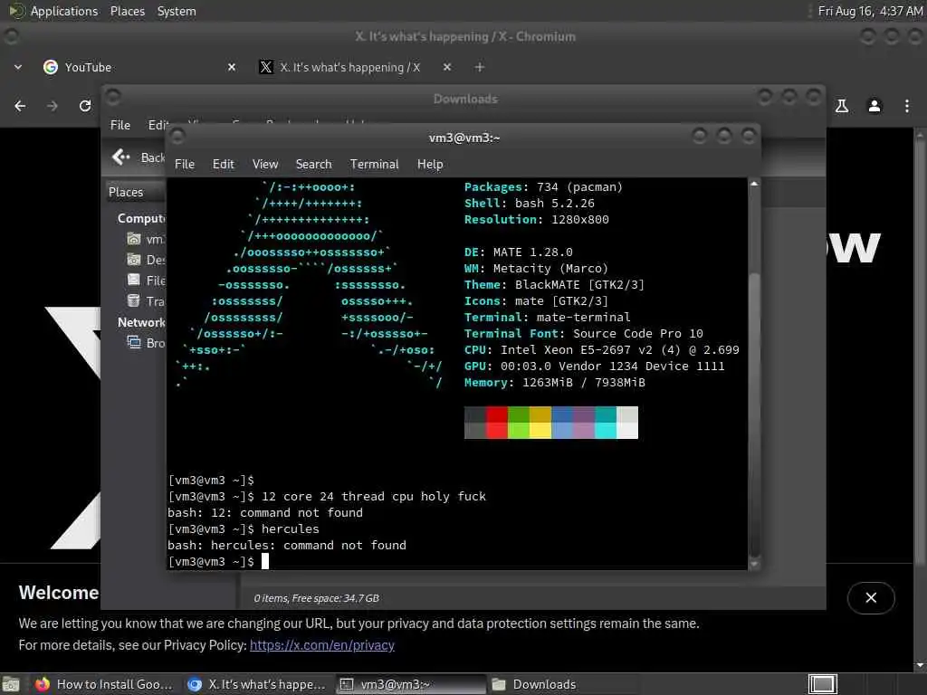Open the Chromium profile icon
The height and width of the screenshot is (695, 927).
point(874,106)
